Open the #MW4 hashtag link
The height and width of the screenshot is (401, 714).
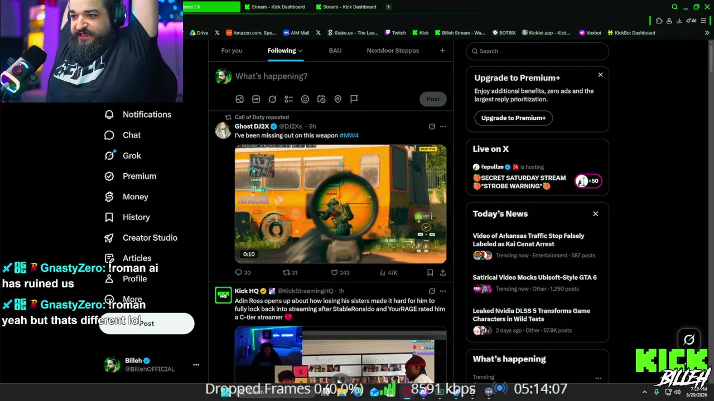click(349, 135)
